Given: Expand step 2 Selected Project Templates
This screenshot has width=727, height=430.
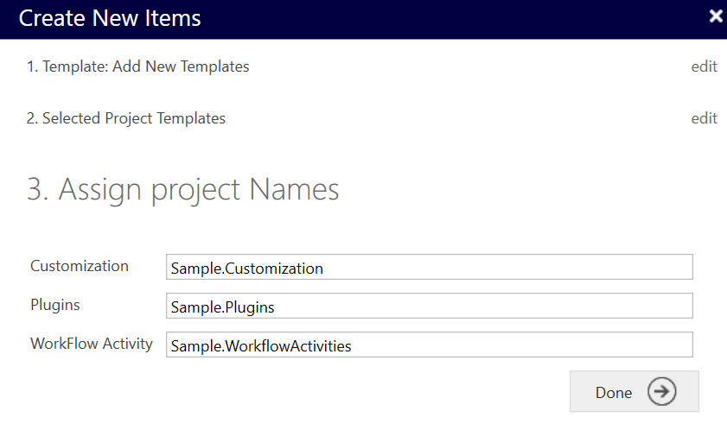Looking at the screenshot, I should tap(125, 118).
